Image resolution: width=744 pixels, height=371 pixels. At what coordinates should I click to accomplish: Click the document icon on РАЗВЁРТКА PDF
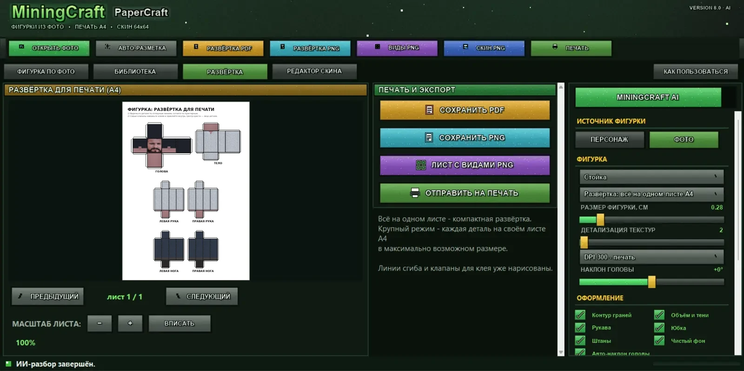[196, 47]
